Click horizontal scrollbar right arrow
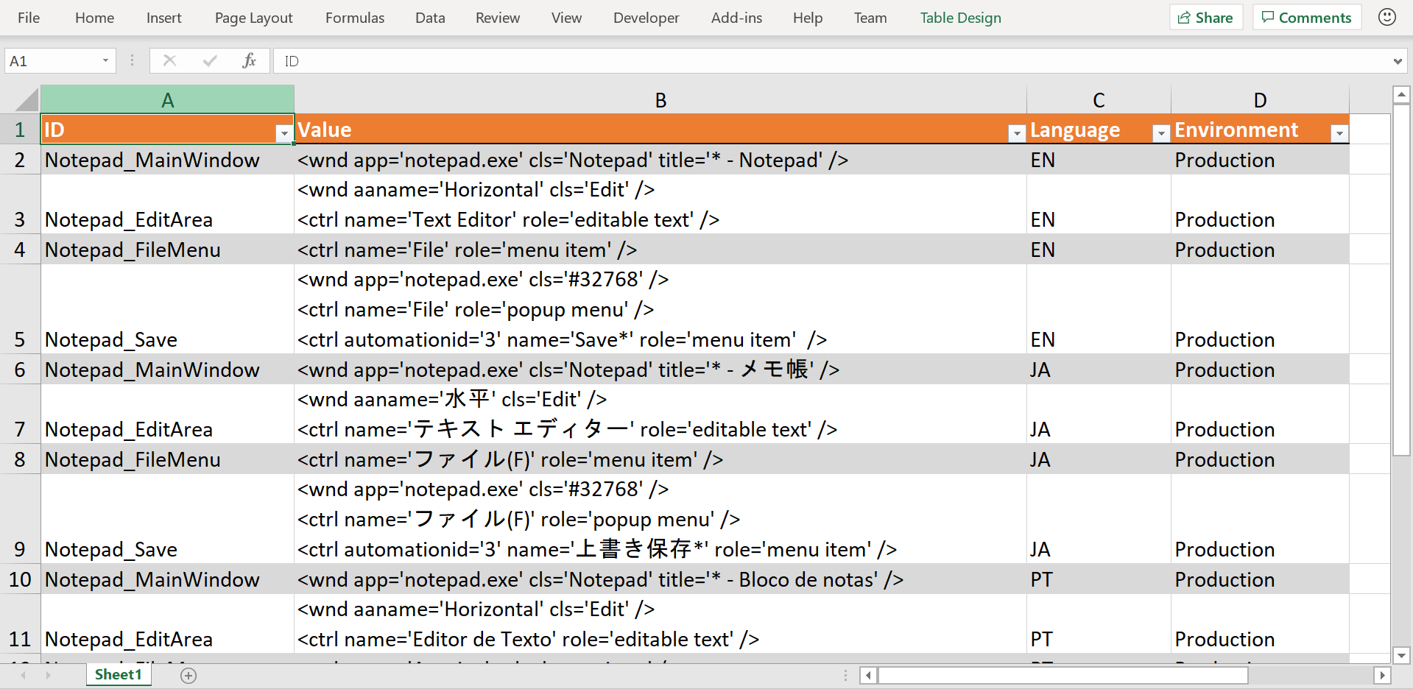 (1382, 675)
